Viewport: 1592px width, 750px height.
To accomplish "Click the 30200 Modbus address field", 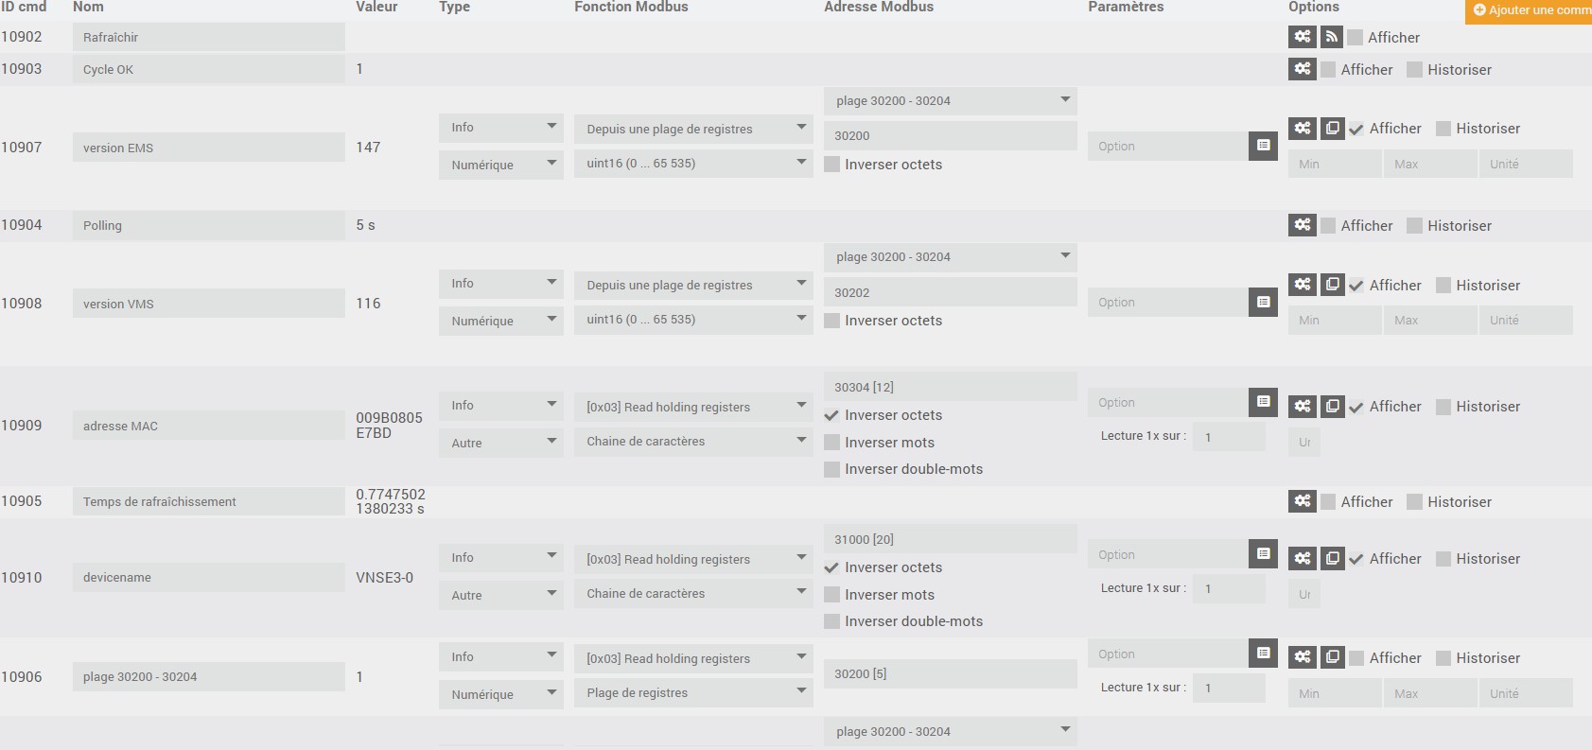I will tap(950, 136).
